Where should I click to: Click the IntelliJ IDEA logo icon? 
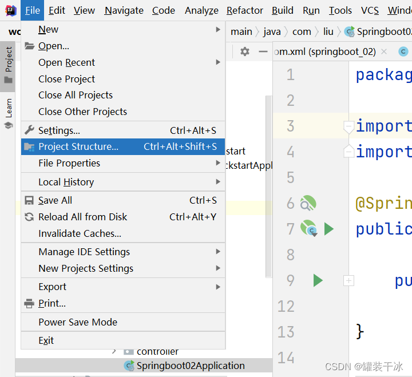[x=11, y=10]
